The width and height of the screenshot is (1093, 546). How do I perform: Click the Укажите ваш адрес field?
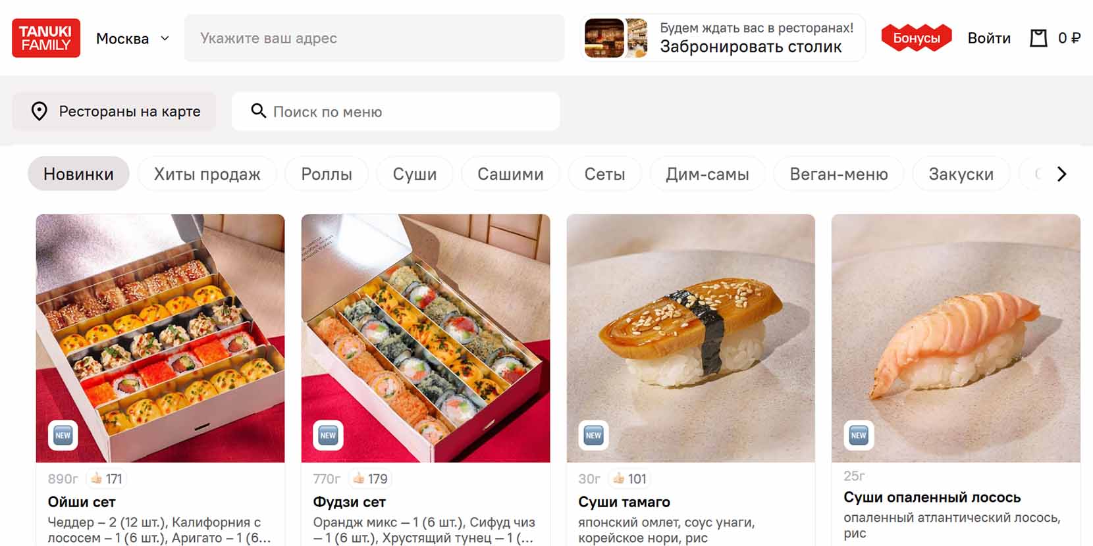(x=374, y=38)
